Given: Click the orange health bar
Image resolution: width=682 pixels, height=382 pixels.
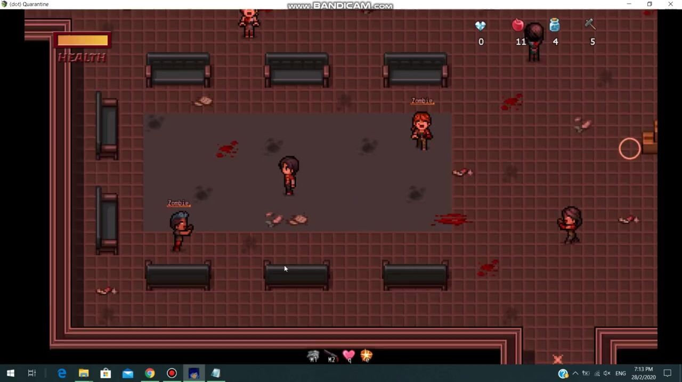Looking at the screenshot, I should coord(83,41).
